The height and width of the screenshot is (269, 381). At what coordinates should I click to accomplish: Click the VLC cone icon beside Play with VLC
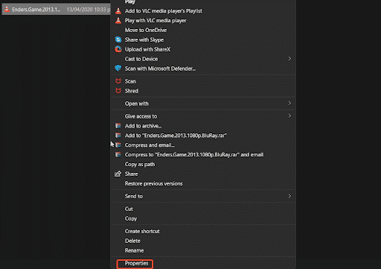pyautogui.click(x=118, y=21)
